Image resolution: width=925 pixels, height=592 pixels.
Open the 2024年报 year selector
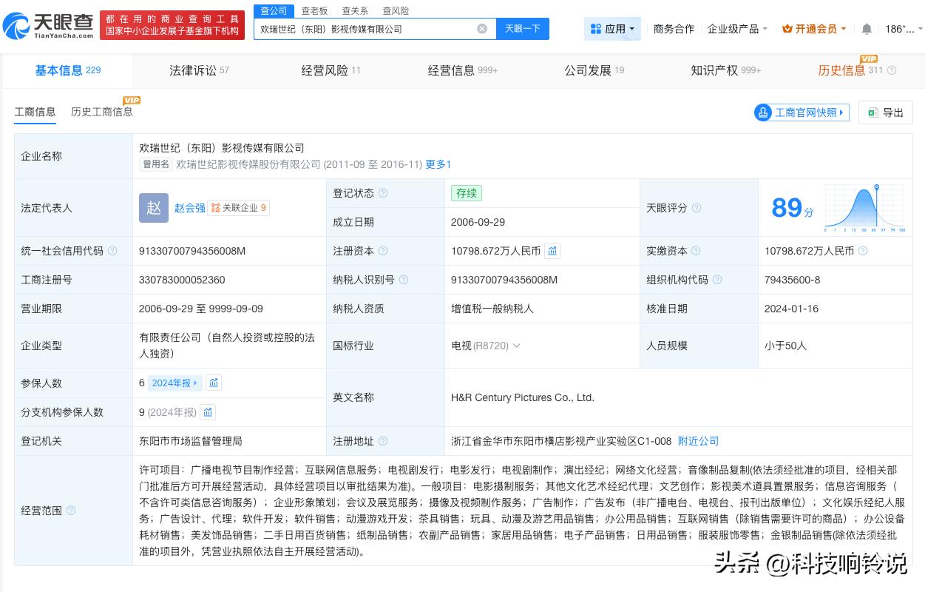pos(175,383)
